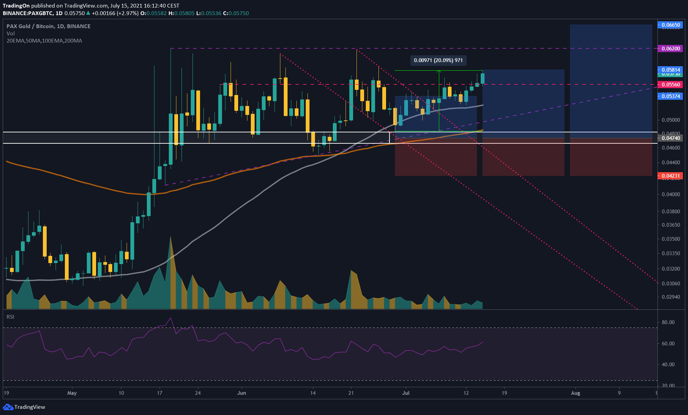Click the 0.00971 (20.09%) measurement tooltip

[438, 60]
